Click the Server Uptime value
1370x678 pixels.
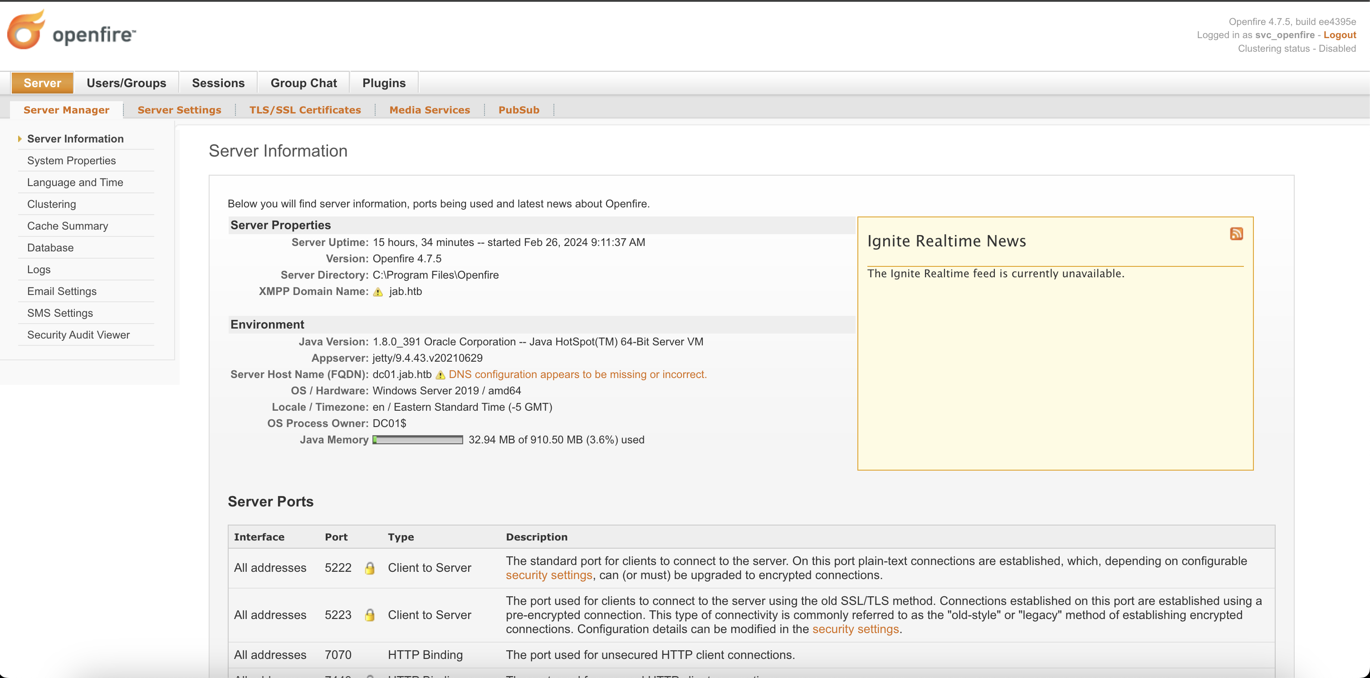point(509,243)
